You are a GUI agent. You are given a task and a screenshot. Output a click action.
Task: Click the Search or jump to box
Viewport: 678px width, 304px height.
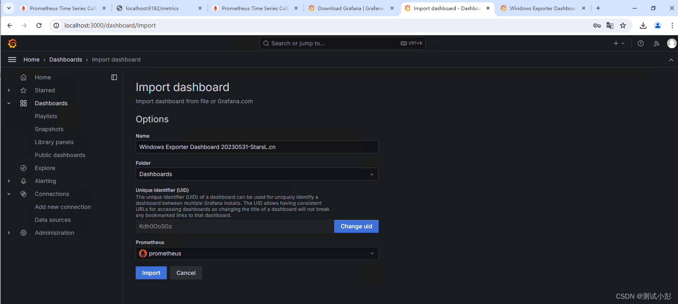pyautogui.click(x=342, y=43)
